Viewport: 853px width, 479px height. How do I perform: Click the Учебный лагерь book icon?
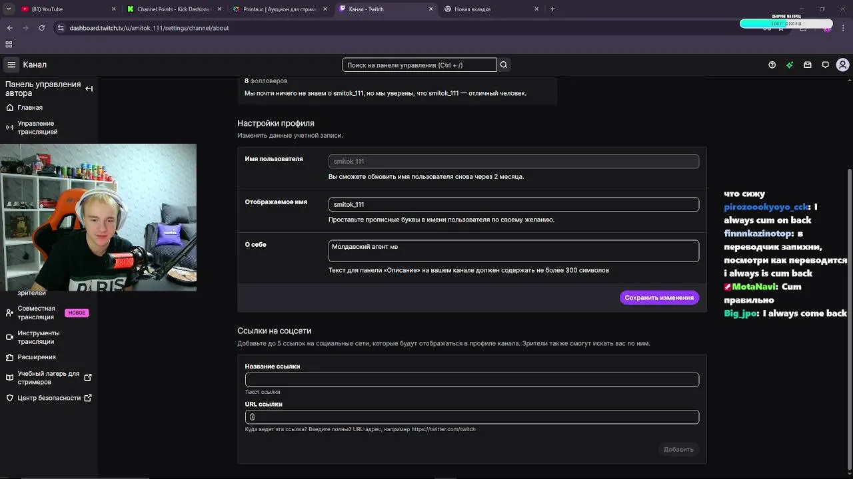pos(9,378)
